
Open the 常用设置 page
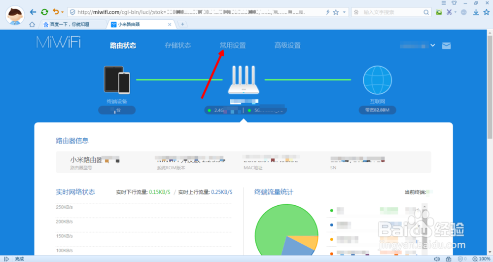233,45
